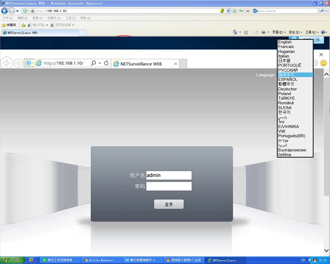Close the NETSurveillance WEB embedded tab

[176, 64]
